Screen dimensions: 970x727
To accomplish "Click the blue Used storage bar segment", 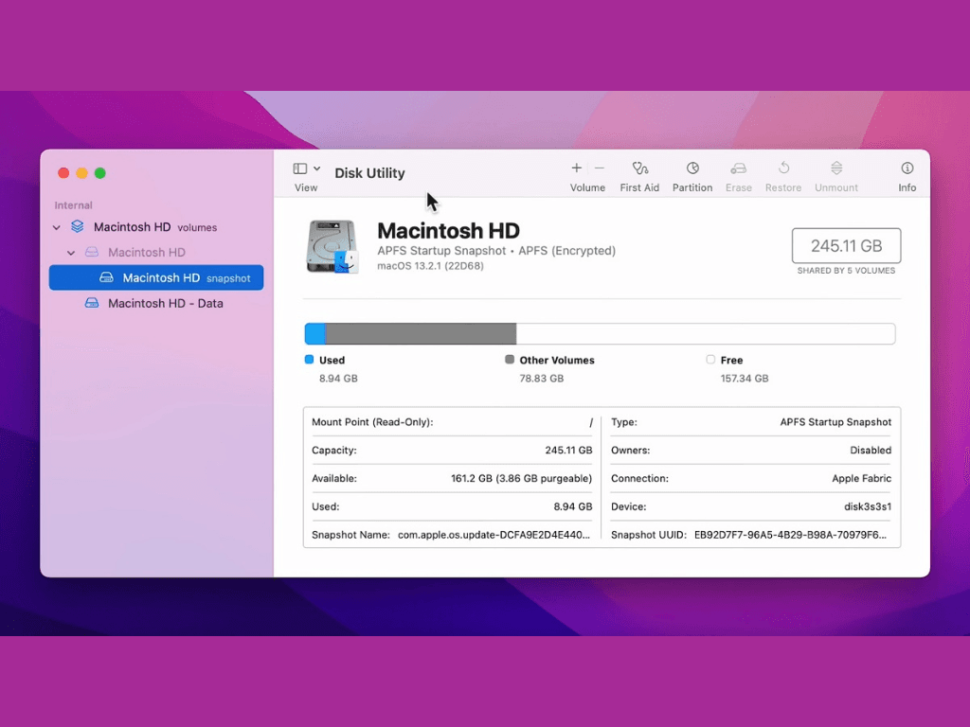I will [x=314, y=334].
